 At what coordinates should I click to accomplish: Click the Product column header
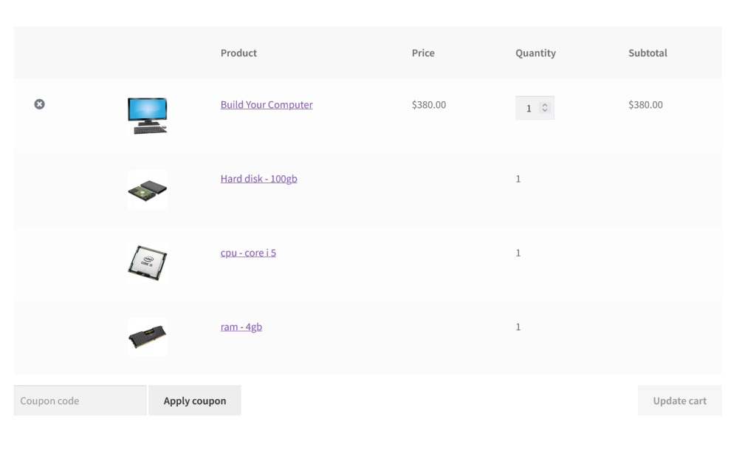tap(238, 53)
